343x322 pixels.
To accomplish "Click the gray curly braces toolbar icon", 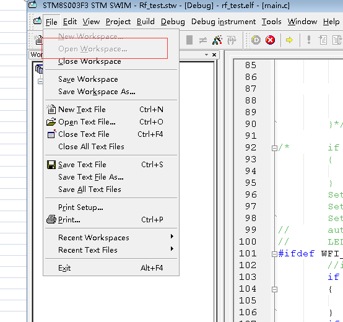I will click(x=231, y=40).
